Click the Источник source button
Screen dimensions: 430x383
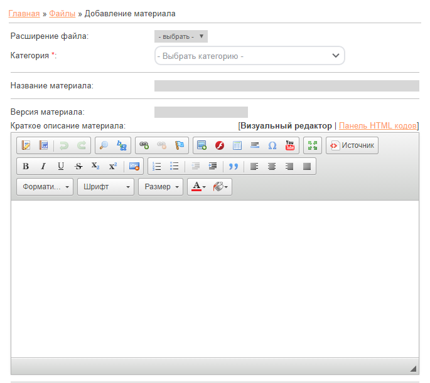tap(352, 145)
